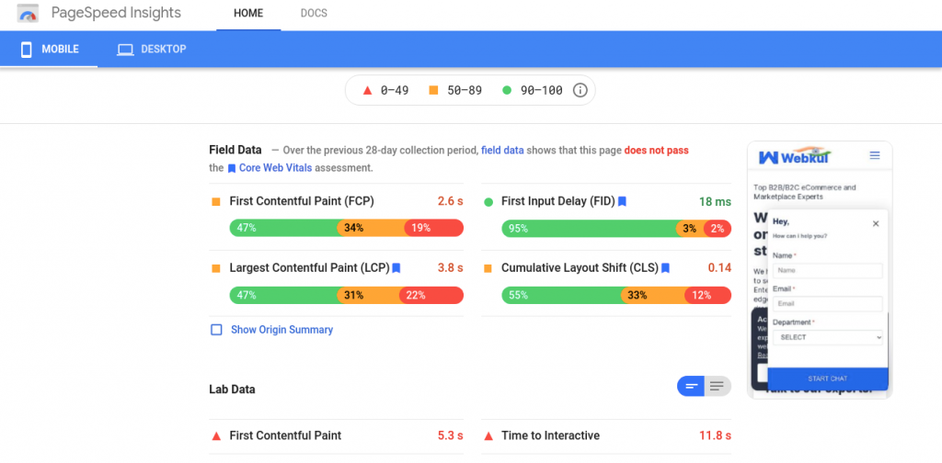Click the START CHAT button

[828, 378]
